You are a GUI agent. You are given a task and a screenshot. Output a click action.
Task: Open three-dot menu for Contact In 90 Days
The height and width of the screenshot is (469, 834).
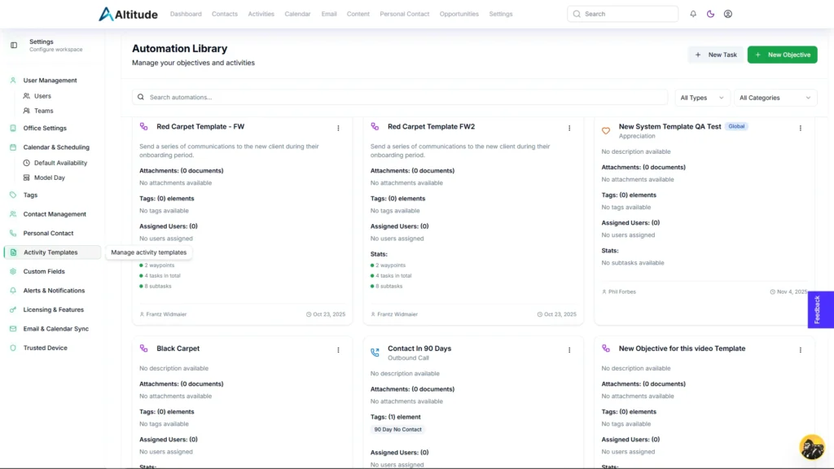point(569,350)
